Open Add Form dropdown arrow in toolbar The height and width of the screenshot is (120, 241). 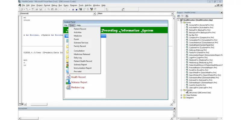[x=30, y=9]
